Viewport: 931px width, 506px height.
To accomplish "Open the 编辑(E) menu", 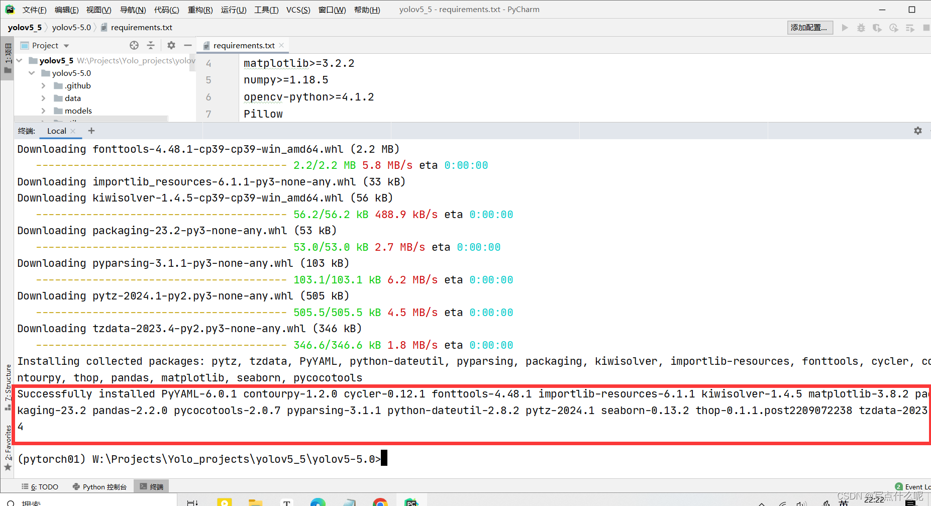I will (x=66, y=10).
